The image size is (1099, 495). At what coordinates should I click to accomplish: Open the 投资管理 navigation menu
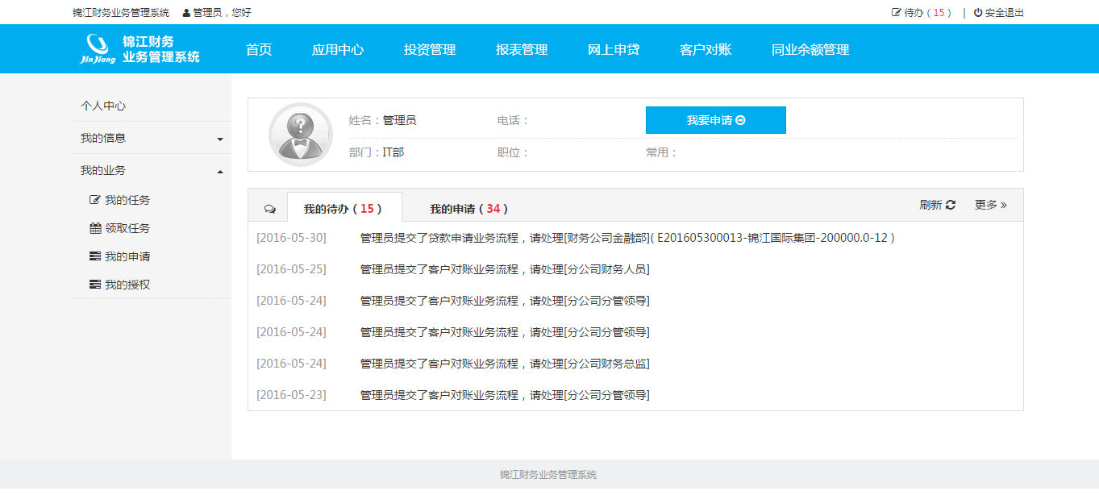tap(430, 49)
